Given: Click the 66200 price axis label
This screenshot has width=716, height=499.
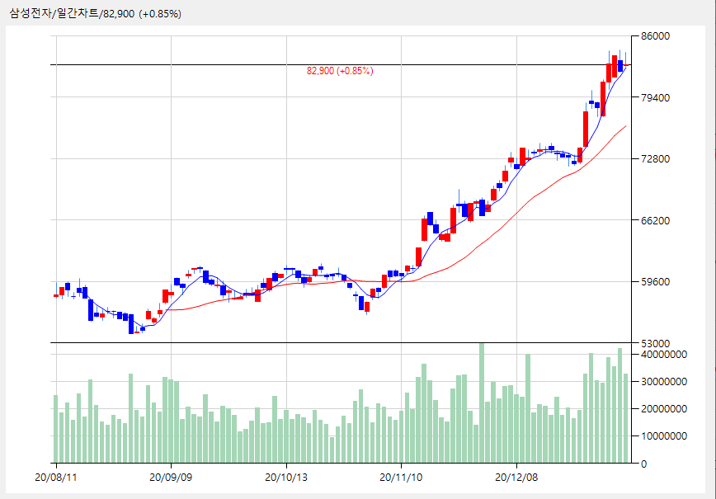Looking at the screenshot, I should (x=655, y=220).
